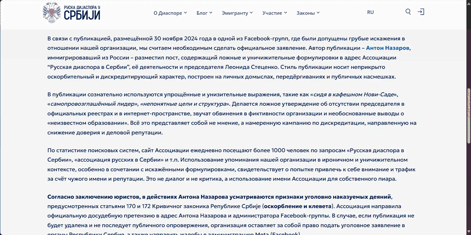
Task: Open the Эмигранту menu item
Action: (x=235, y=13)
